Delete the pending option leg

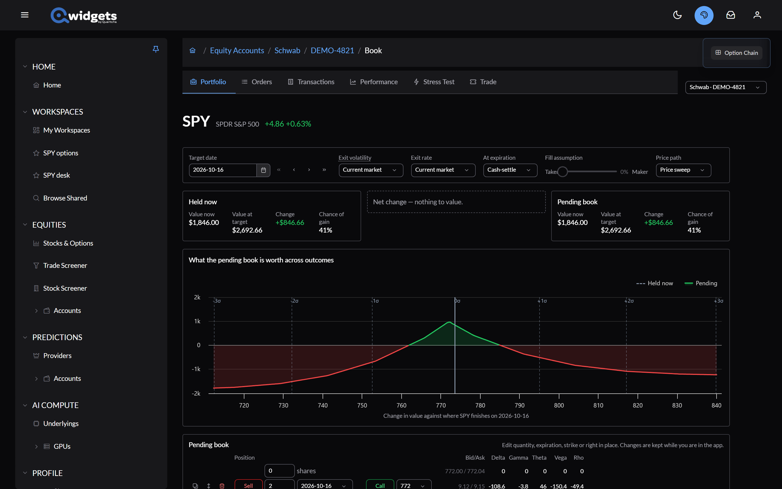(x=222, y=486)
